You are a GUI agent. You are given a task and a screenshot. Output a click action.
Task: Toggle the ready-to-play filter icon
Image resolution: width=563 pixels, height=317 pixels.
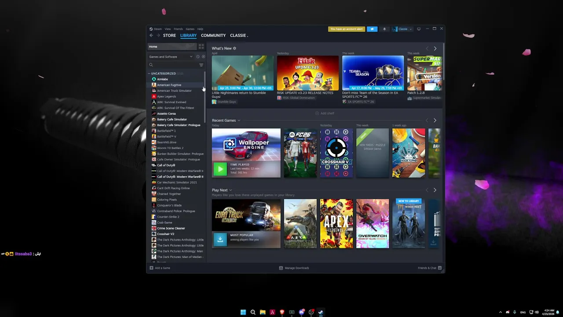(203, 57)
